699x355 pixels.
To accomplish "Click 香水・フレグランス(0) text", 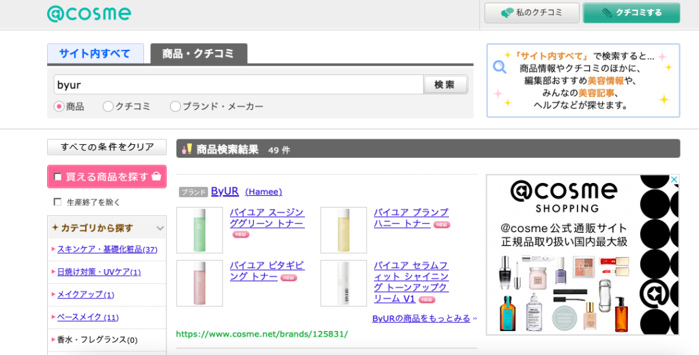I will tap(97, 340).
